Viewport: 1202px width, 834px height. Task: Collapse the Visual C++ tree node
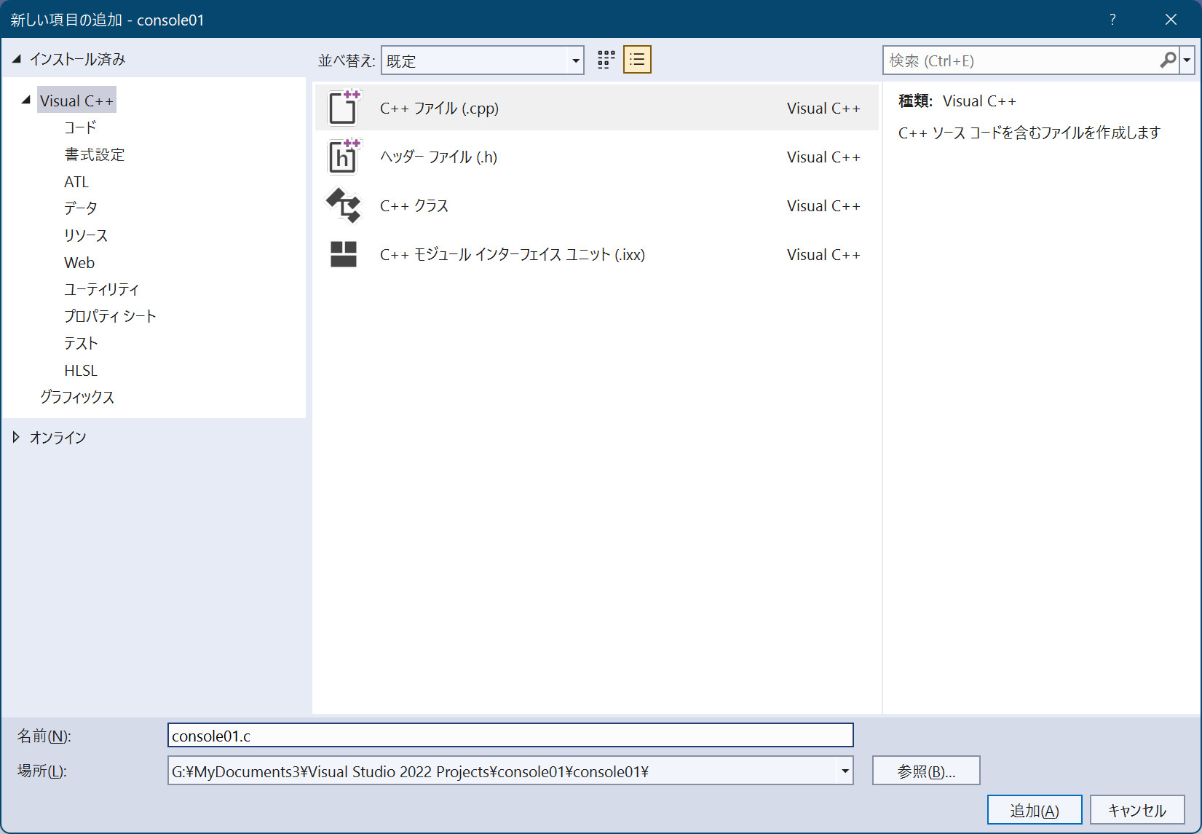click(x=26, y=101)
